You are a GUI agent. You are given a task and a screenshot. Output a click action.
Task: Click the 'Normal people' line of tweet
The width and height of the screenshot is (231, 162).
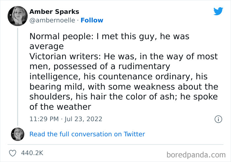tap(109, 36)
